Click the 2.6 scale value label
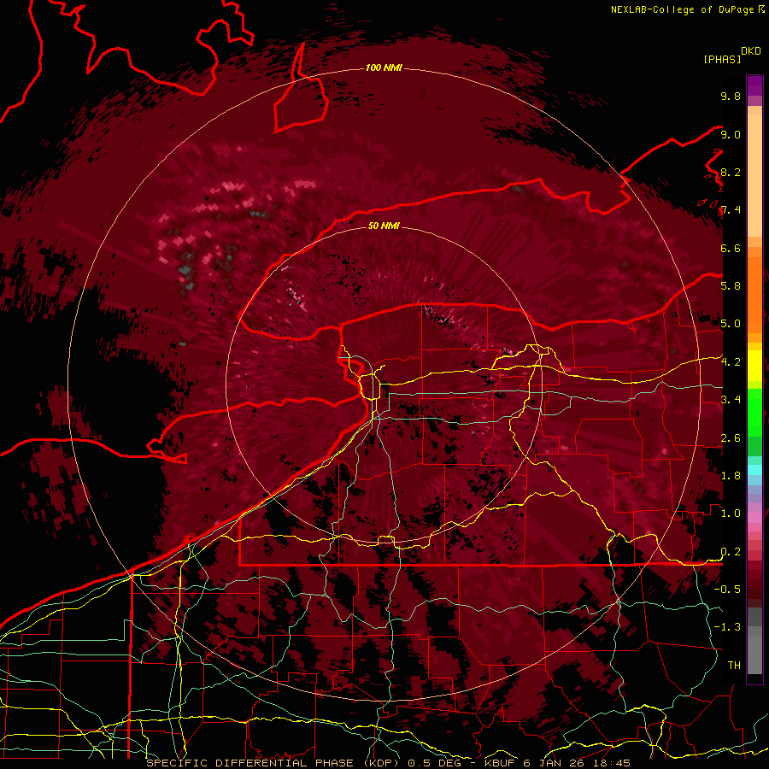 click(x=731, y=438)
